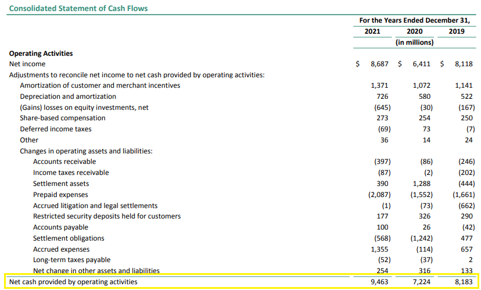Click the Accrued litigation and legal settlements label
The width and height of the screenshot is (481, 290).
tap(95, 206)
